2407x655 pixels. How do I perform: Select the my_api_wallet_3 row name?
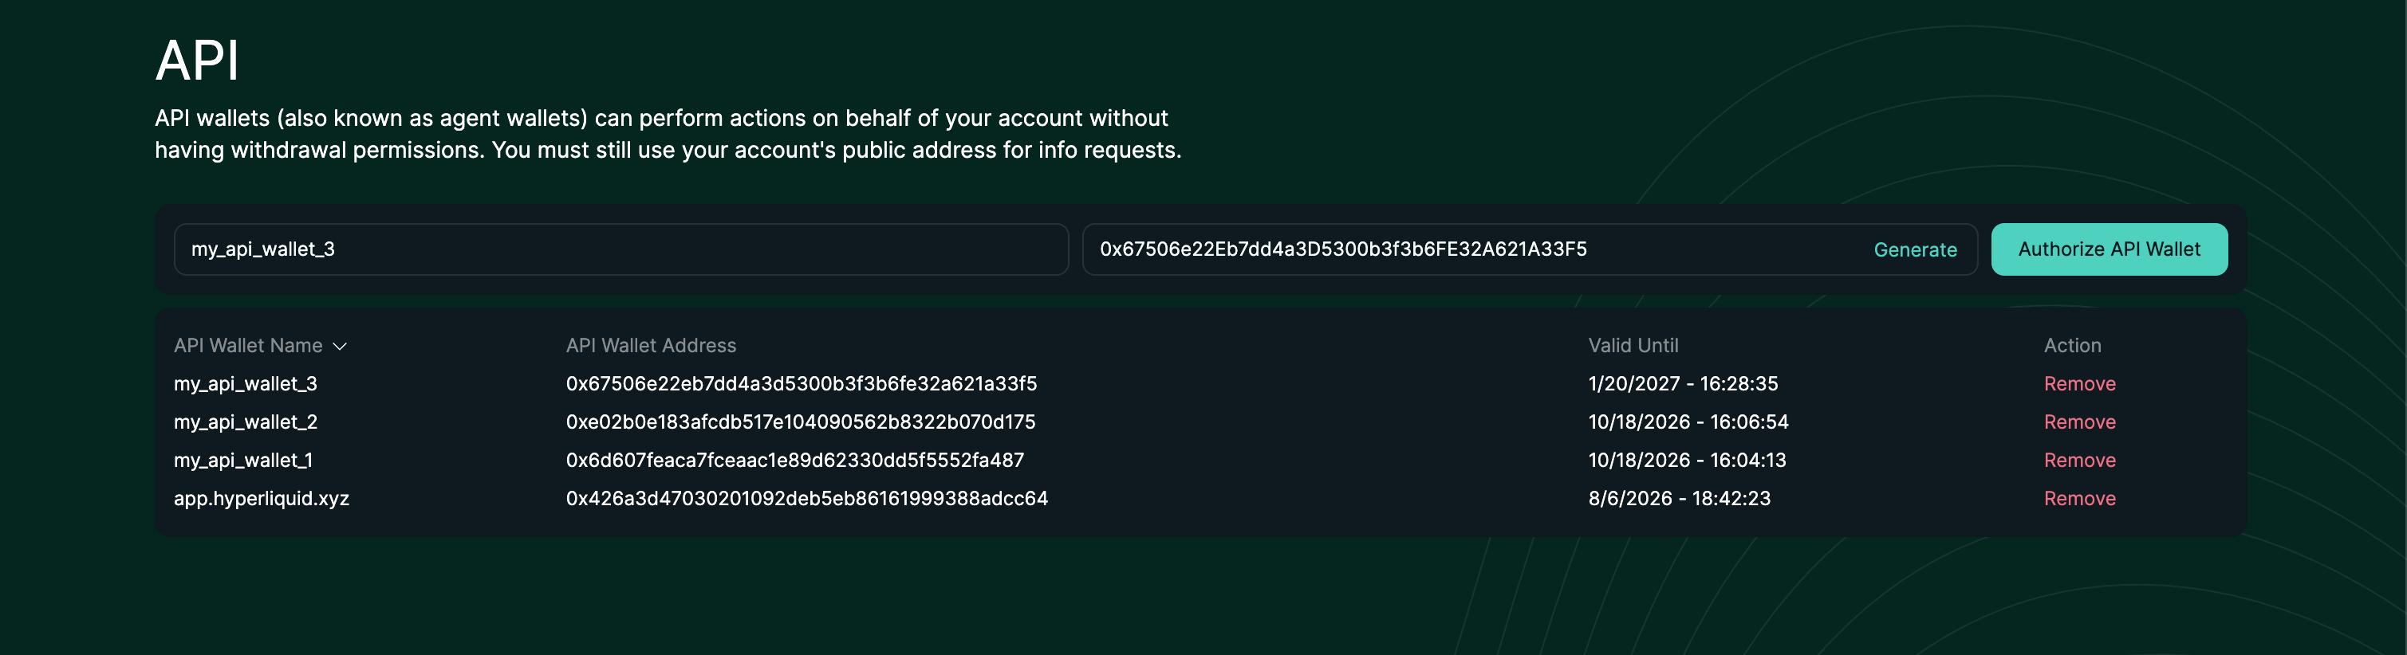pos(245,383)
